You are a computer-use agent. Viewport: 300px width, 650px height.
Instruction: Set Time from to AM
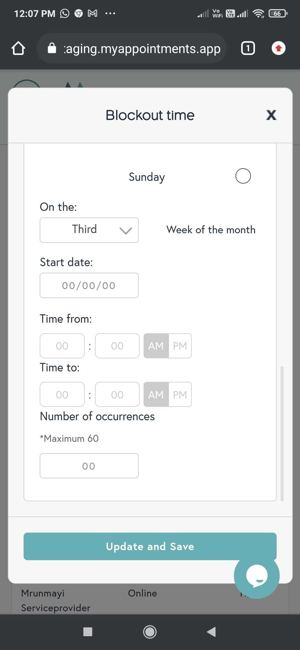tap(156, 346)
